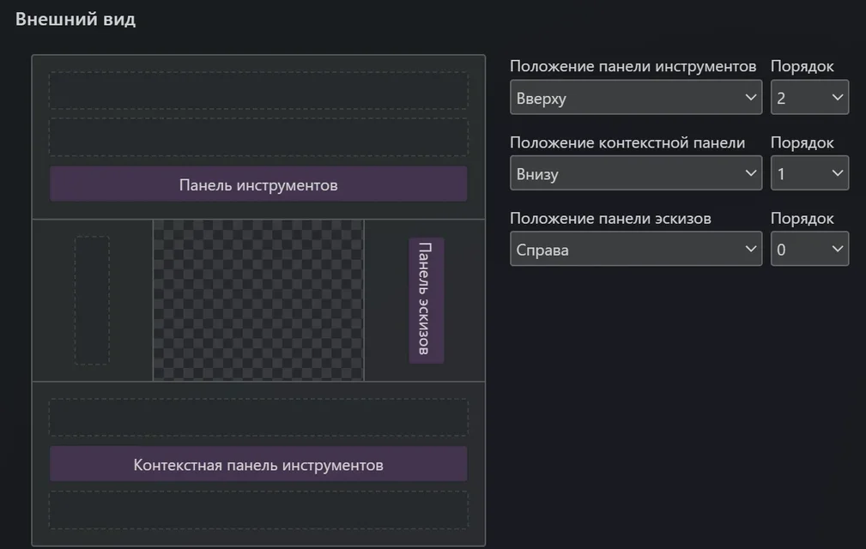The width and height of the screenshot is (866, 549).
Task: Click the 'Внешний вид' section heading
Action: (76, 19)
